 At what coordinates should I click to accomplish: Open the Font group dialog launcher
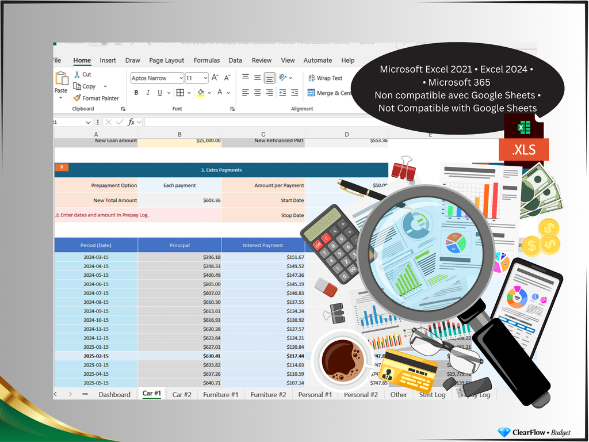click(x=232, y=109)
